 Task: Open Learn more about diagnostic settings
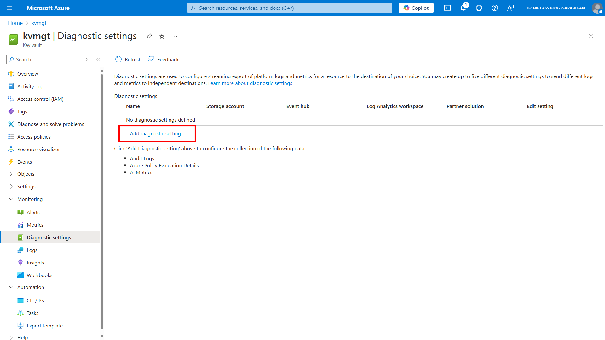(x=250, y=83)
